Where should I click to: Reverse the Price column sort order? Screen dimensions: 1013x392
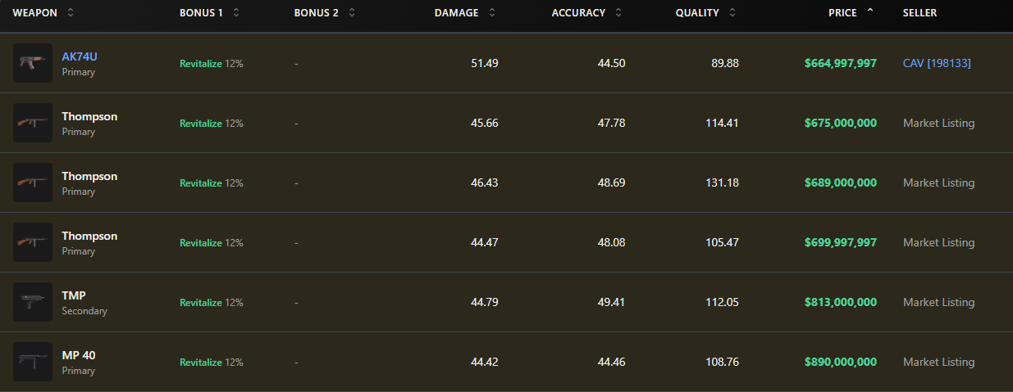point(869,13)
